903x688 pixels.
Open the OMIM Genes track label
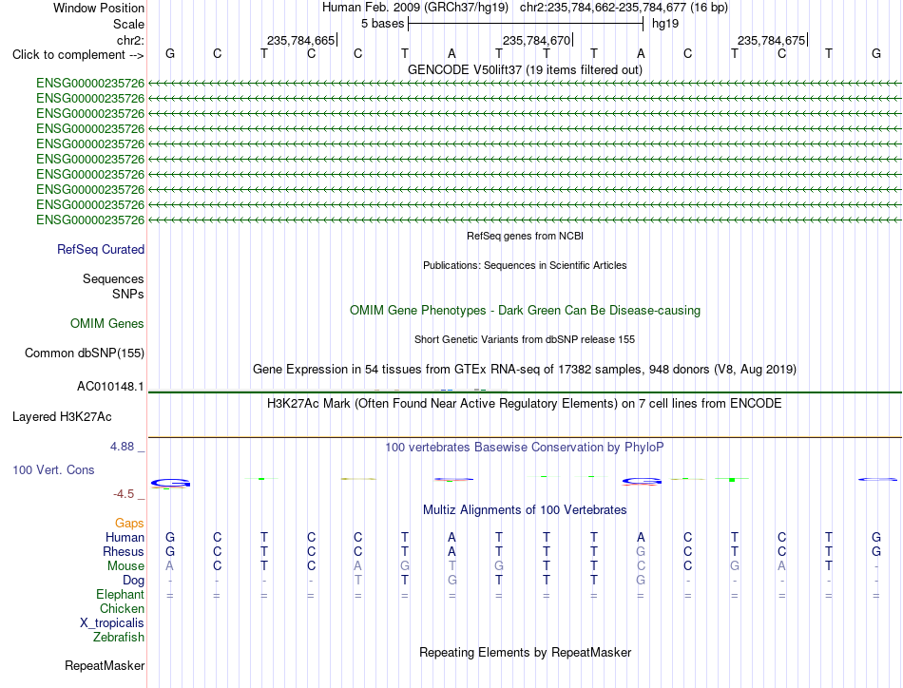[106, 323]
